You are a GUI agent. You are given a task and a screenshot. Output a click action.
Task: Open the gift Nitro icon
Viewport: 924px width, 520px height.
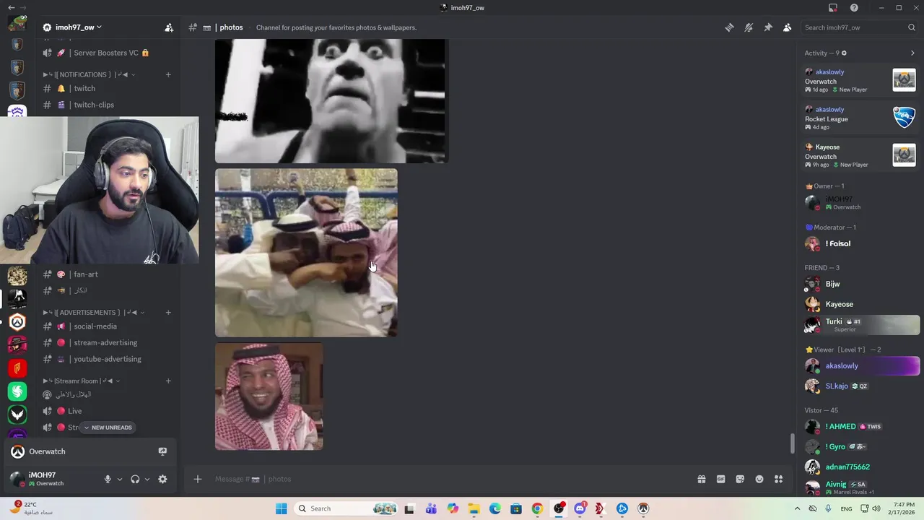(701, 479)
